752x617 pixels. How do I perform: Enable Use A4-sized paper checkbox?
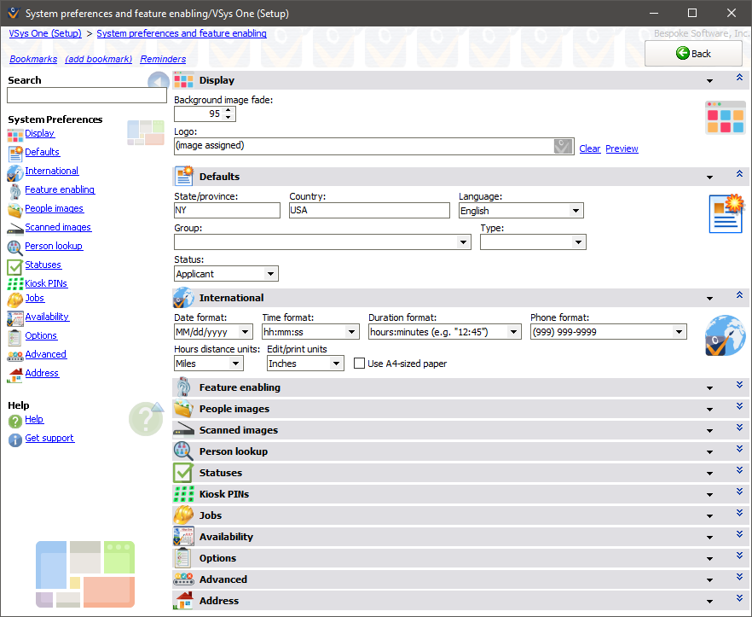359,364
